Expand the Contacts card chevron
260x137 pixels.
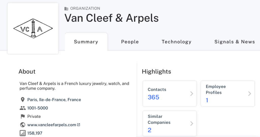click(192, 94)
